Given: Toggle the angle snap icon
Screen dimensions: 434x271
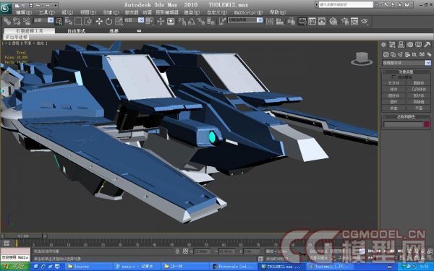Looking at the screenshot, I should 192,21.
